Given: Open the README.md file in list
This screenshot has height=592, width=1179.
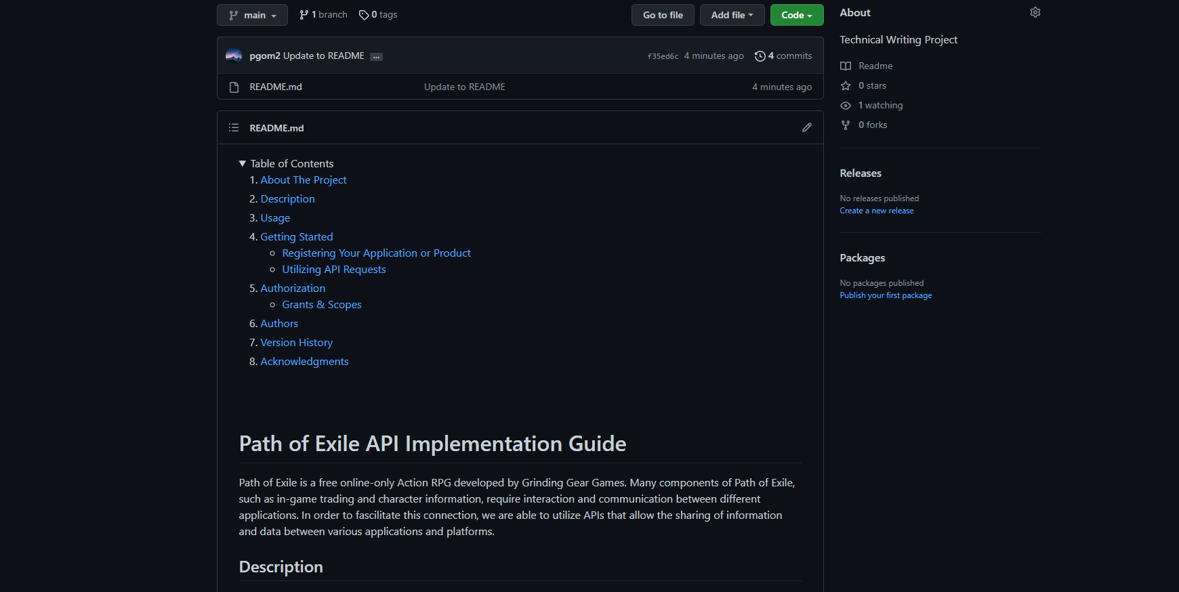Looking at the screenshot, I should (x=276, y=87).
